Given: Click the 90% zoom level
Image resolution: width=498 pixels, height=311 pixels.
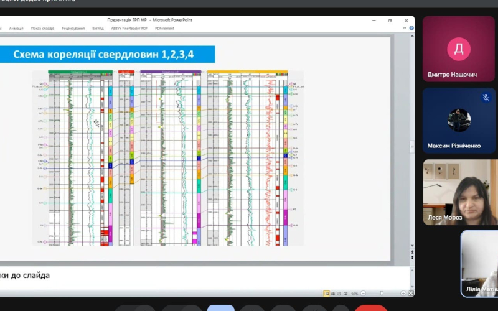Looking at the screenshot, I should point(354,293).
